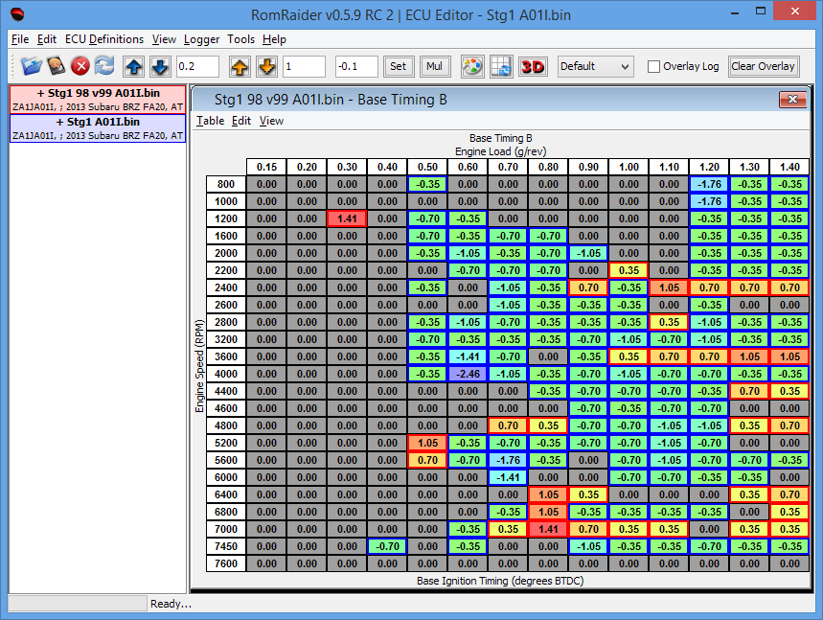This screenshot has height=620, width=823.
Task: Click the Open ROM folder icon
Action: (x=33, y=66)
